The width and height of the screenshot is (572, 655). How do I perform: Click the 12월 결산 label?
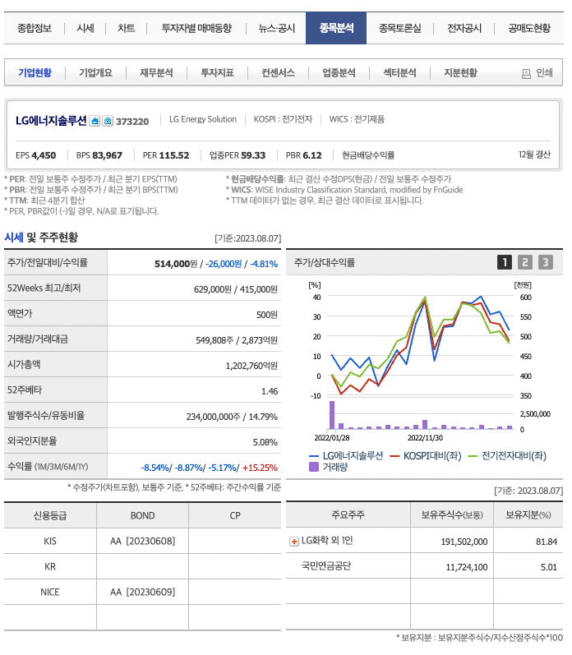point(534,155)
